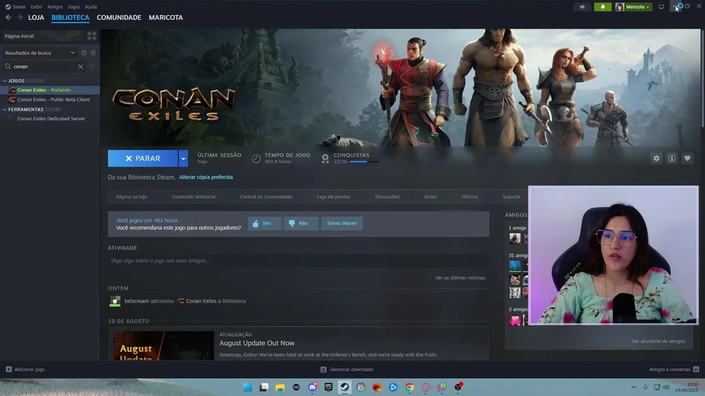This screenshot has width=705, height=396.
Task: Open the Oficina tab
Action: 470,197
